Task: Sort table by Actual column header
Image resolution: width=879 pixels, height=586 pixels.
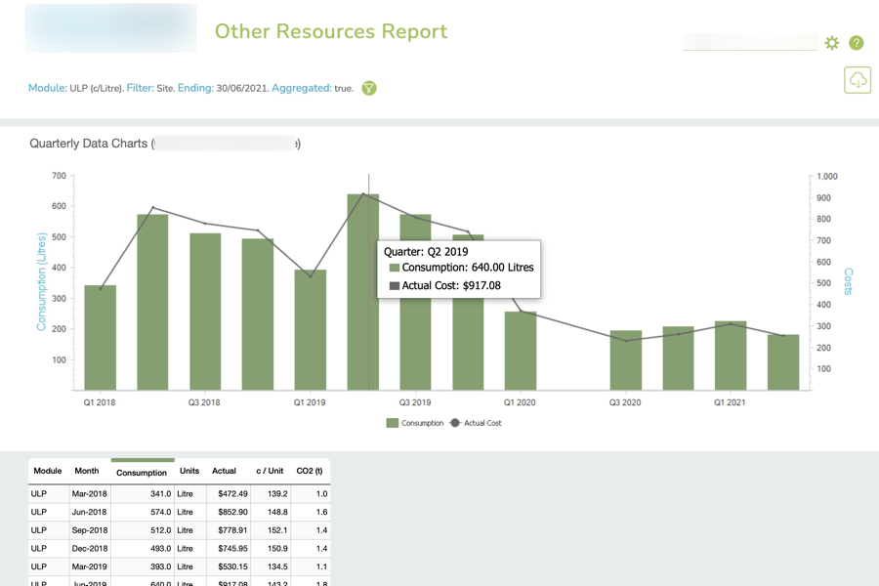Action: 224,471
